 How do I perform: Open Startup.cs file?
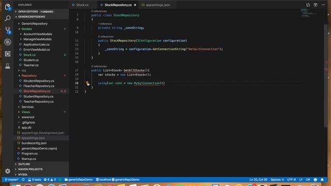(29, 159)
